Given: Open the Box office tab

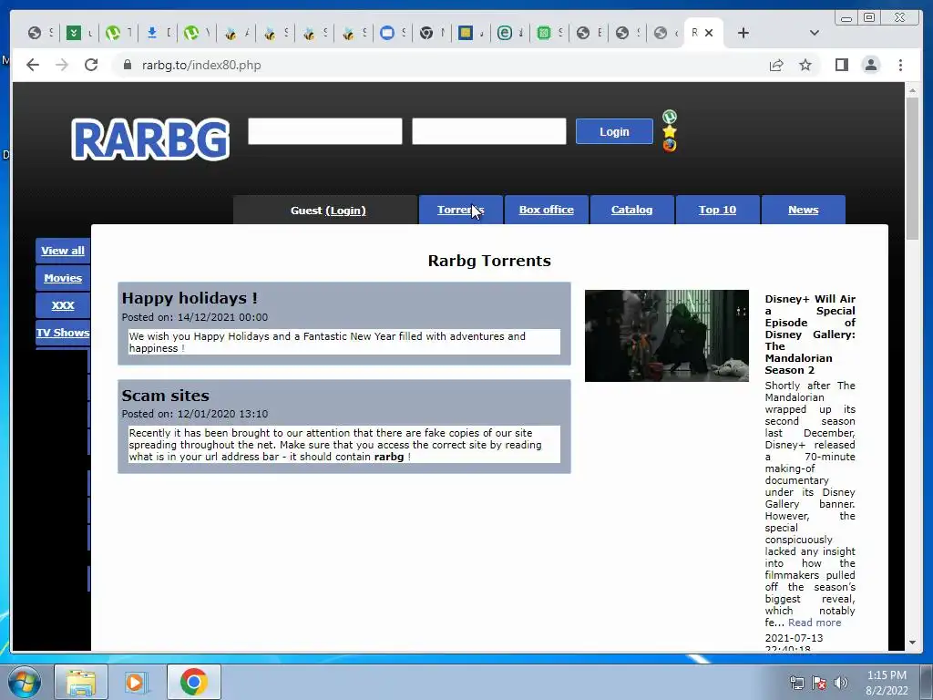Looking at the screenshot, I should 547,210.
